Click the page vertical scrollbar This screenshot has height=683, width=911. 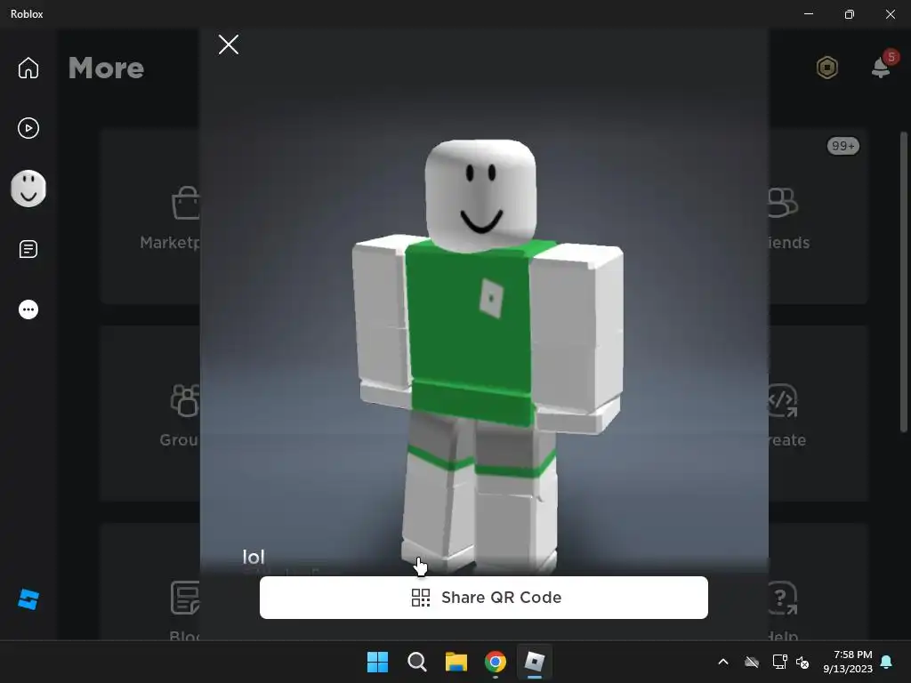click(904, 282)
